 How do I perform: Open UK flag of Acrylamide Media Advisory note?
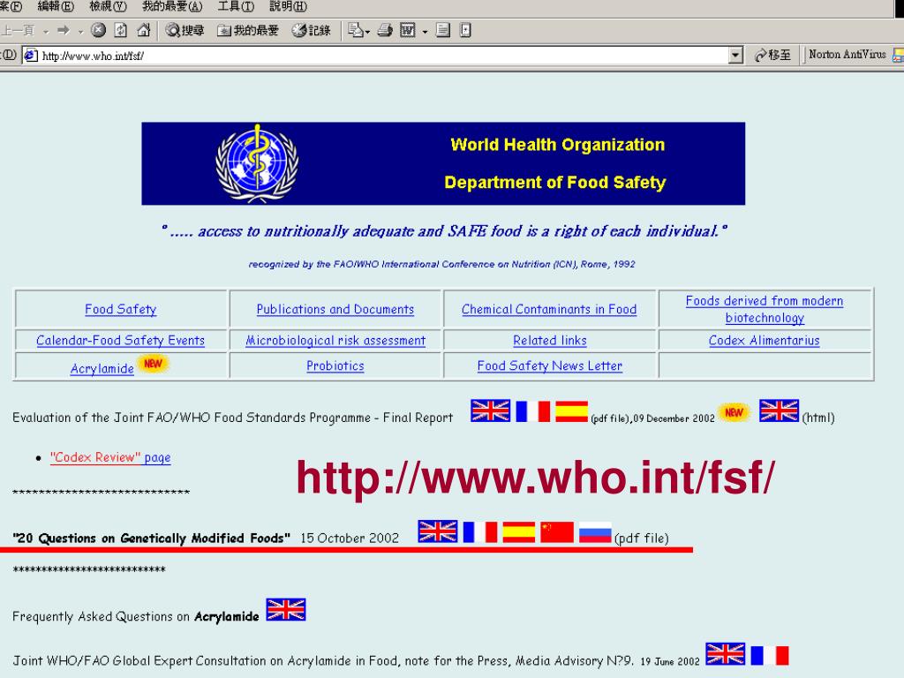pyautogui.click(x=726, y=654)
